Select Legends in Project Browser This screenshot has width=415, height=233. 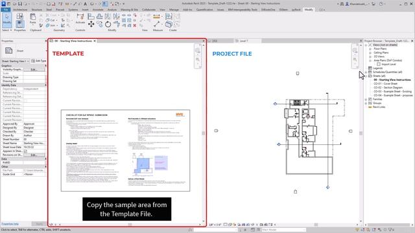pyautogui.click(x=377, y=68)
